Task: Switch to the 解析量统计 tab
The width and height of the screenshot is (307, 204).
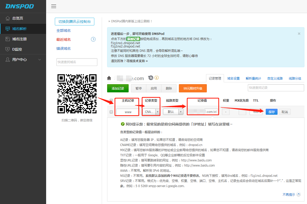Action: 253,79
